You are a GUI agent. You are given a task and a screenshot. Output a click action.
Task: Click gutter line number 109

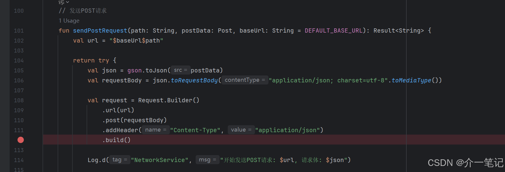coord(19,110)
